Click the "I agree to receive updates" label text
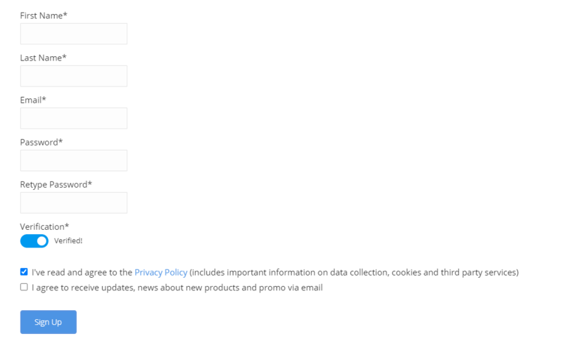The height and width of the screenshot is (348, 563). coord(177,288)
